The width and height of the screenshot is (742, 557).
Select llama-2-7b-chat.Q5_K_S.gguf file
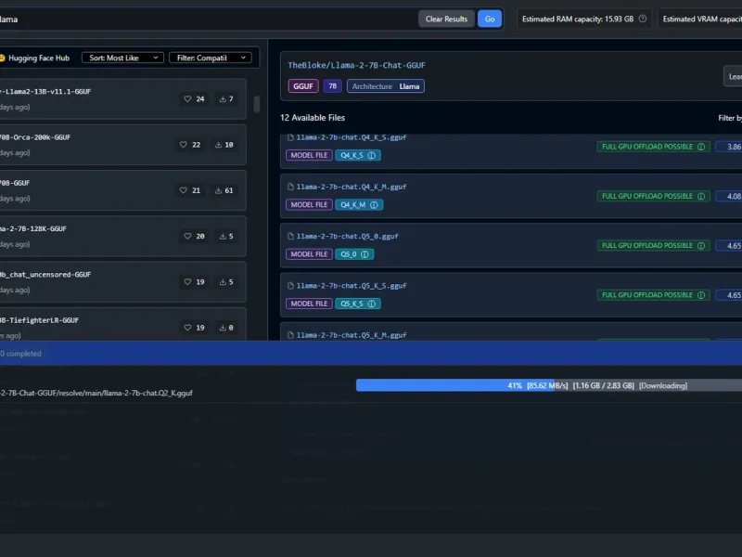[x=511, y=294]
